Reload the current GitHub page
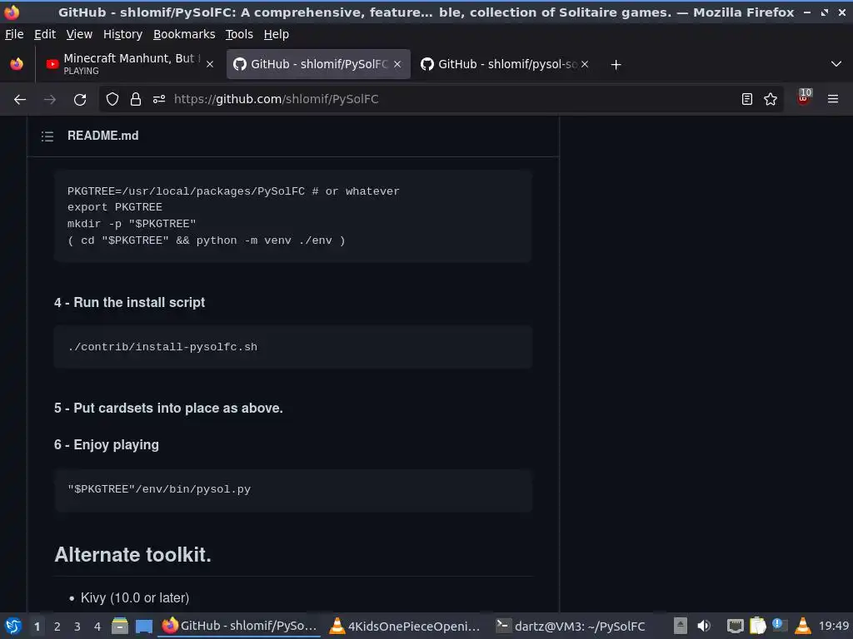 click(80, 100)
